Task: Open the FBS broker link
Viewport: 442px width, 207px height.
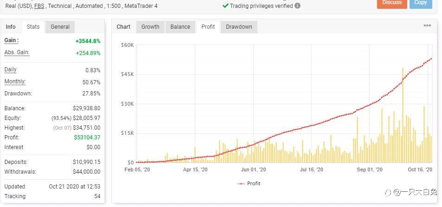Action: 39,6
